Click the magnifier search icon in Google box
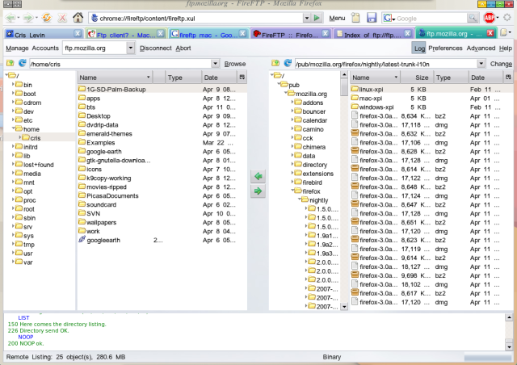 point(473,18)
